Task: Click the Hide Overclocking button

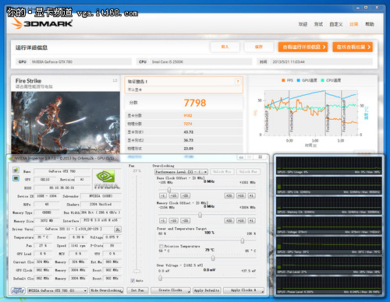Action: coord(106,290)
